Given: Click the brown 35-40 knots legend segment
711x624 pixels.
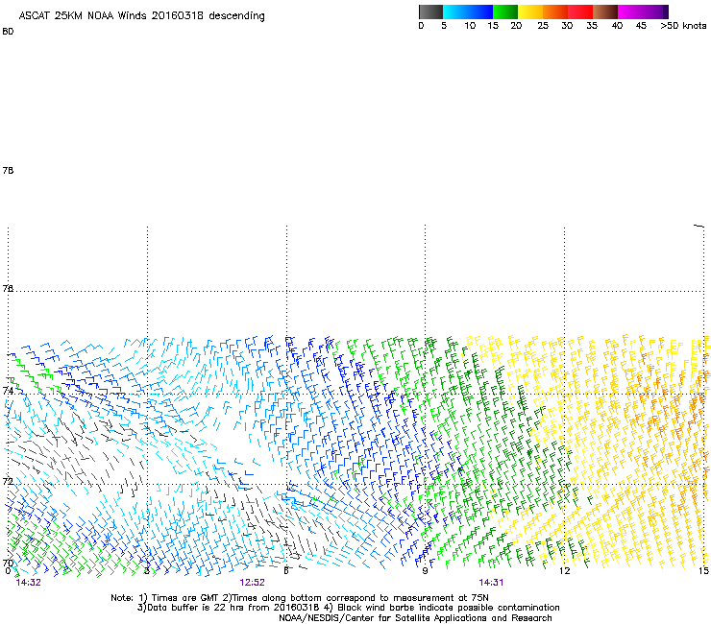Looking at the screenshot, I should coord(605,12).
